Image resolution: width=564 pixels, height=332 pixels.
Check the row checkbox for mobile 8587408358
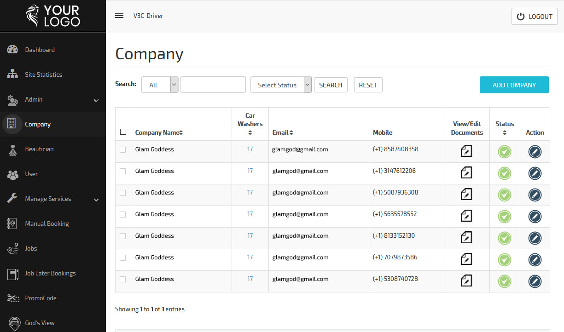[x=122, y=149]
